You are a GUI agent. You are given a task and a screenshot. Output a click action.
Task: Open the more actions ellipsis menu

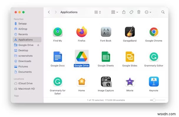click(x=148, y=12)
